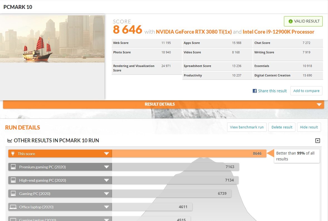Open the NVIDIA GeForce RTX 3080 Ti link
Image resolution: width=328 pixels, height=221 pixels.
pyautogui.click(x=194, y=32)
